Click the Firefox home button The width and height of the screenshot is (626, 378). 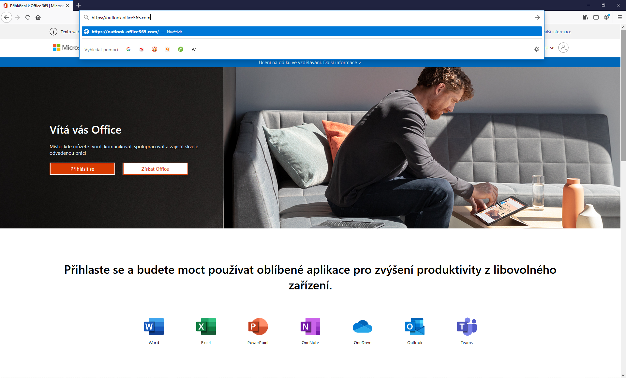[38, 17]
